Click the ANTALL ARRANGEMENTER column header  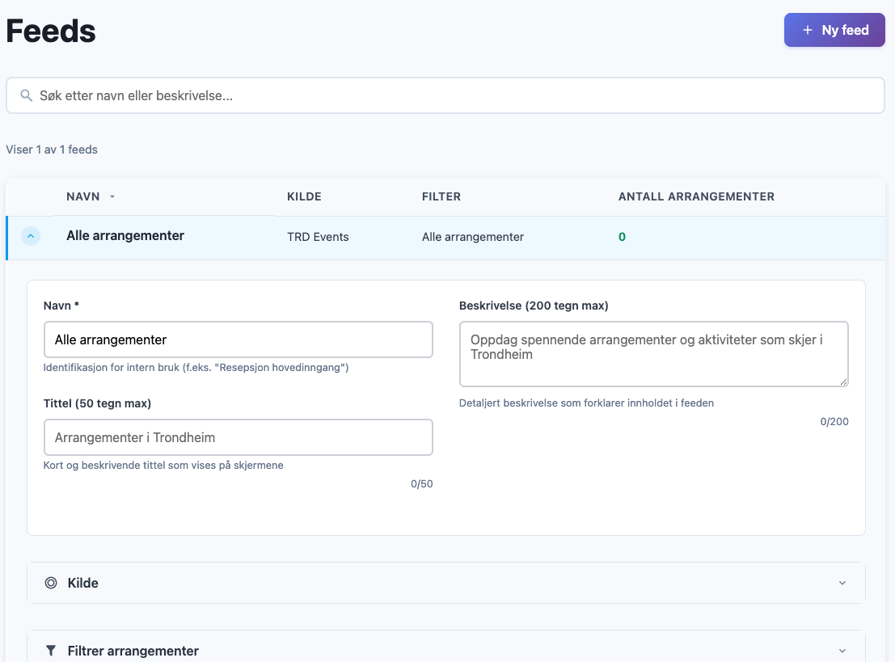tap(696, 196)
